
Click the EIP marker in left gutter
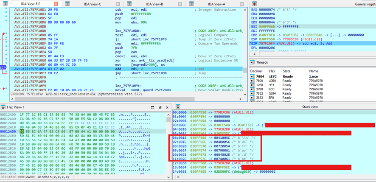[3, 67]
